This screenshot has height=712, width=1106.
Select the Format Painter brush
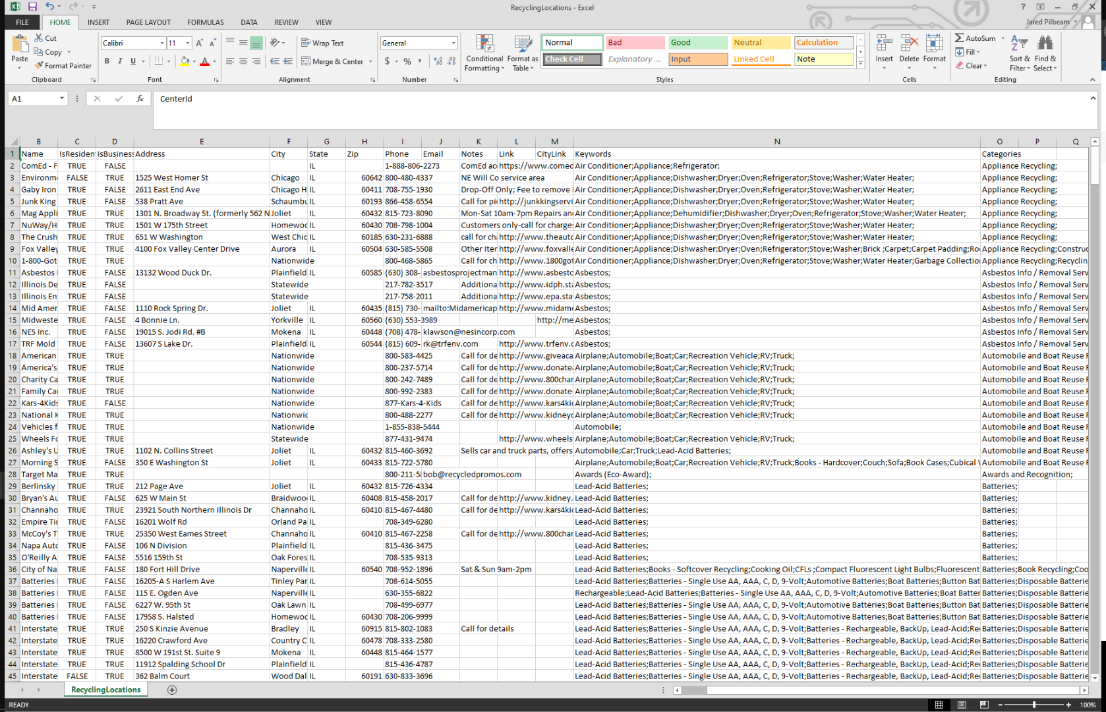coord(63,66)
